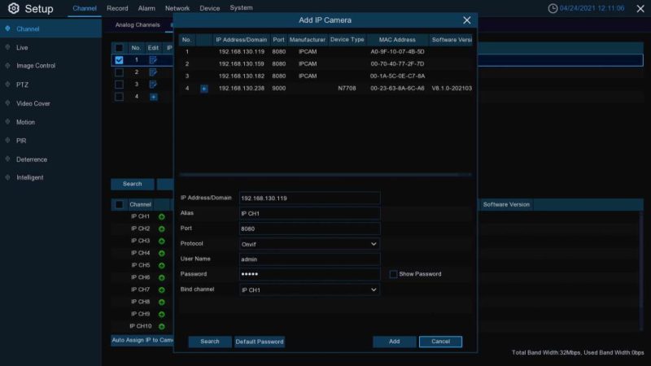Click the horizontal scrollbar under camera list
Screen dimensions: 651x366
pos(325,174)
